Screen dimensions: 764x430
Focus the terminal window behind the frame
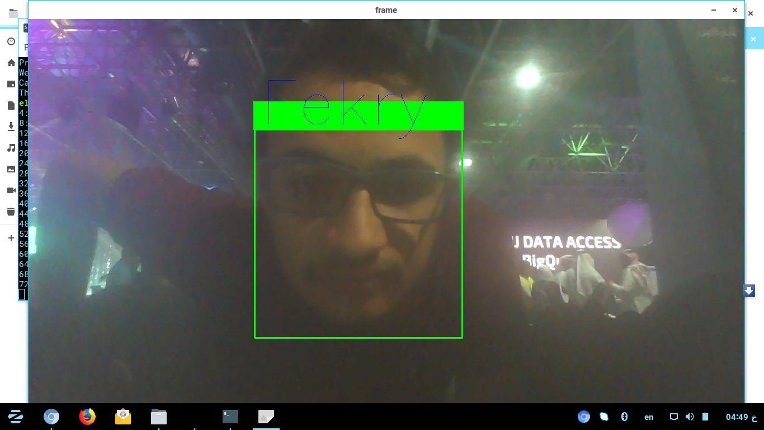click(23, 179)
